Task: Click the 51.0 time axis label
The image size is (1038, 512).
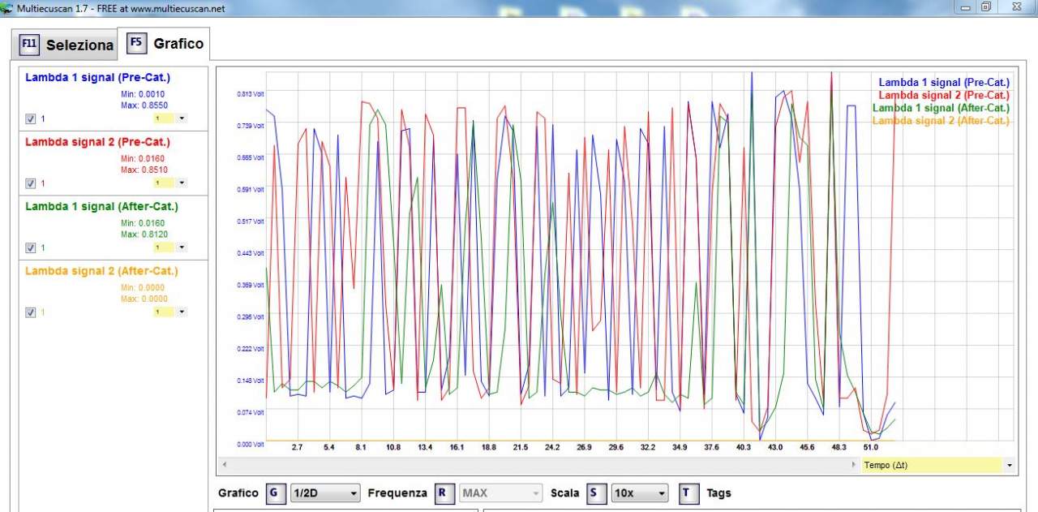Action: pos(871,447)
